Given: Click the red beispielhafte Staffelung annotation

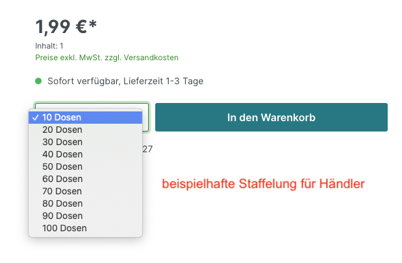Looking at the screenshot, I should (263, 184).
